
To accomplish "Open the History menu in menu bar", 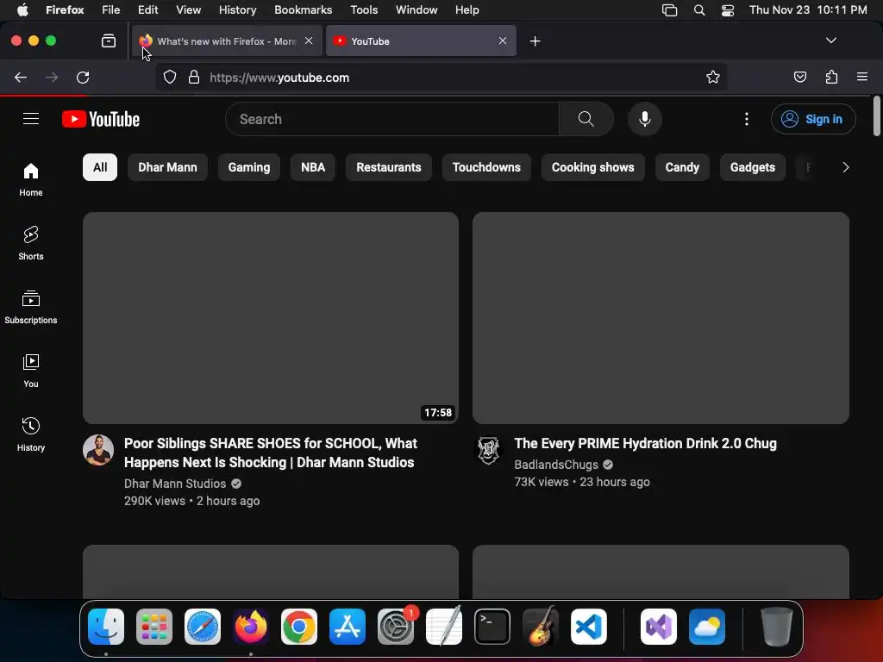I will [238, 10].
